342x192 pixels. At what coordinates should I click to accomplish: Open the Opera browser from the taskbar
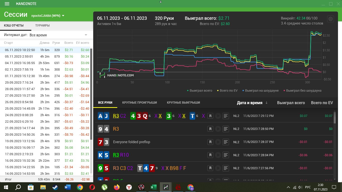click(x=92, y=187)
